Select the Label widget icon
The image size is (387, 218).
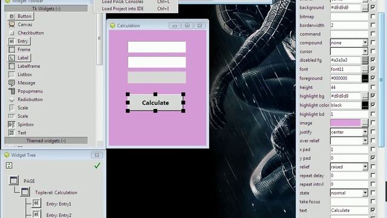(11, 58)
